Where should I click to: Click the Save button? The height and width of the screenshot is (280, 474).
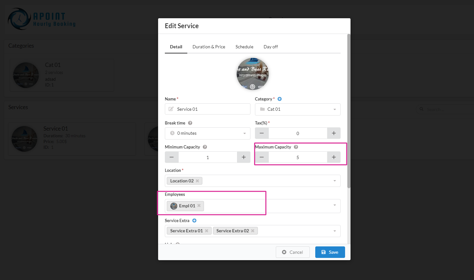coord(330,252)
